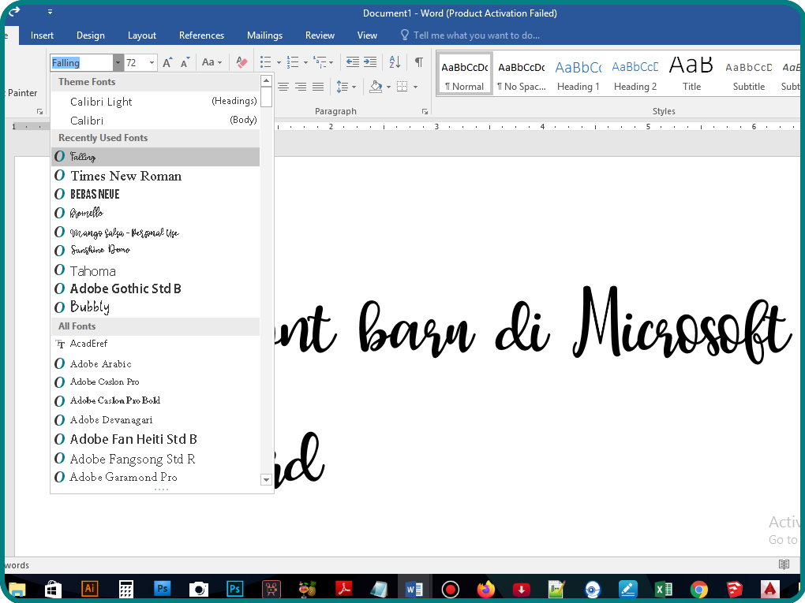This screenshot has width=805, height=603.
Task: Switch to Firefox in the taskbar
Action: coord(485,589)
